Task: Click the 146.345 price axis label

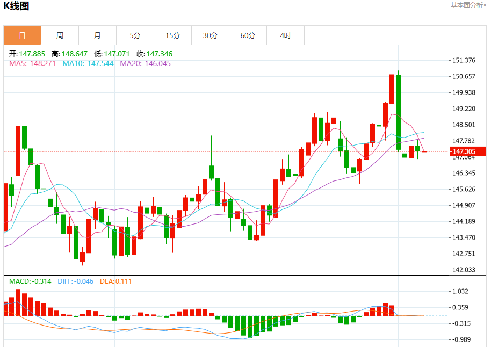Action: click(x=464, y=173)
